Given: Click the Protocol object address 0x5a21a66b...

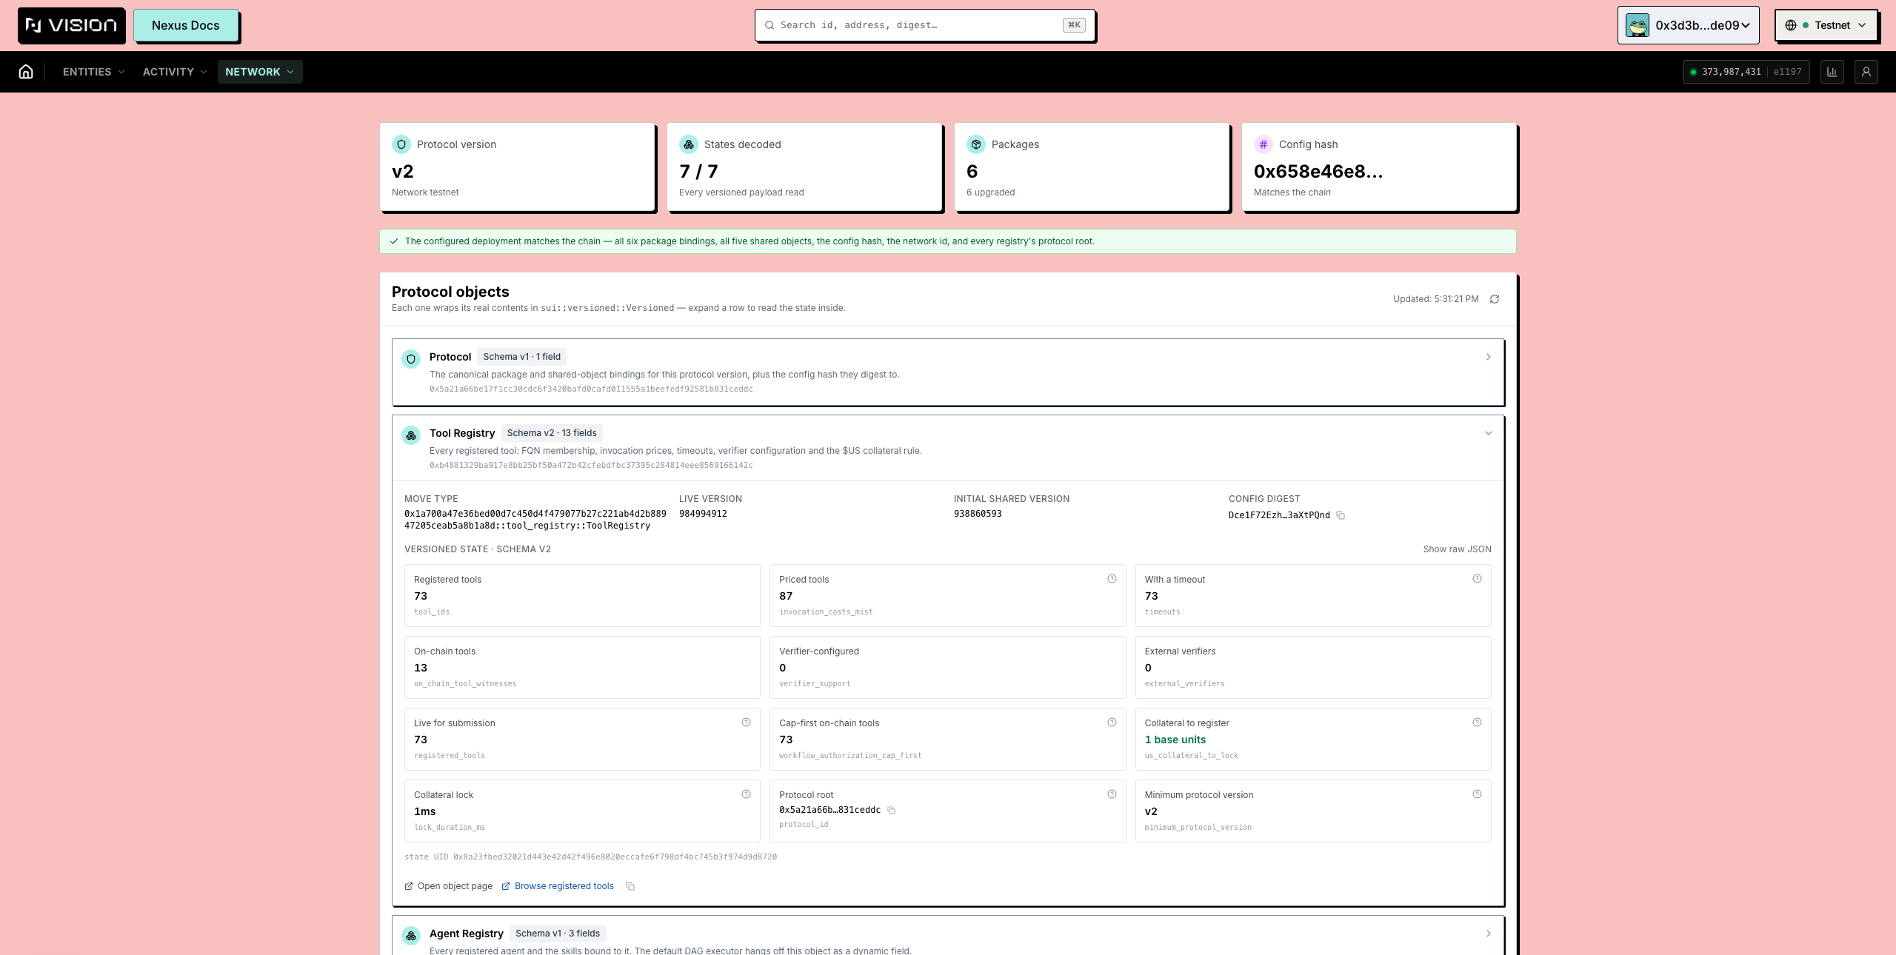Looking at the screenshot, I should (x=591, y=389).
